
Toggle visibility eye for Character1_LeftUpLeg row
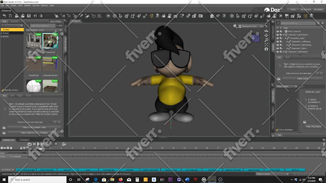278,42
